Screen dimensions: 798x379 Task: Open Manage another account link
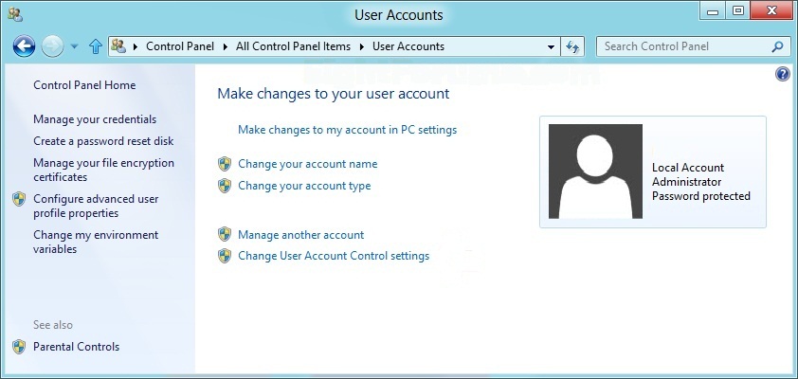pos(300,235)
